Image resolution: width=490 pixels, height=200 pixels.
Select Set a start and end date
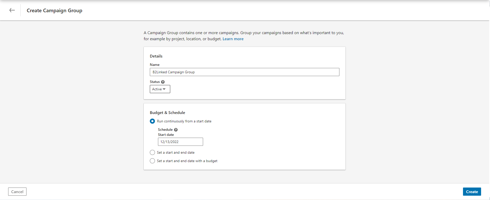pos(152,152)
